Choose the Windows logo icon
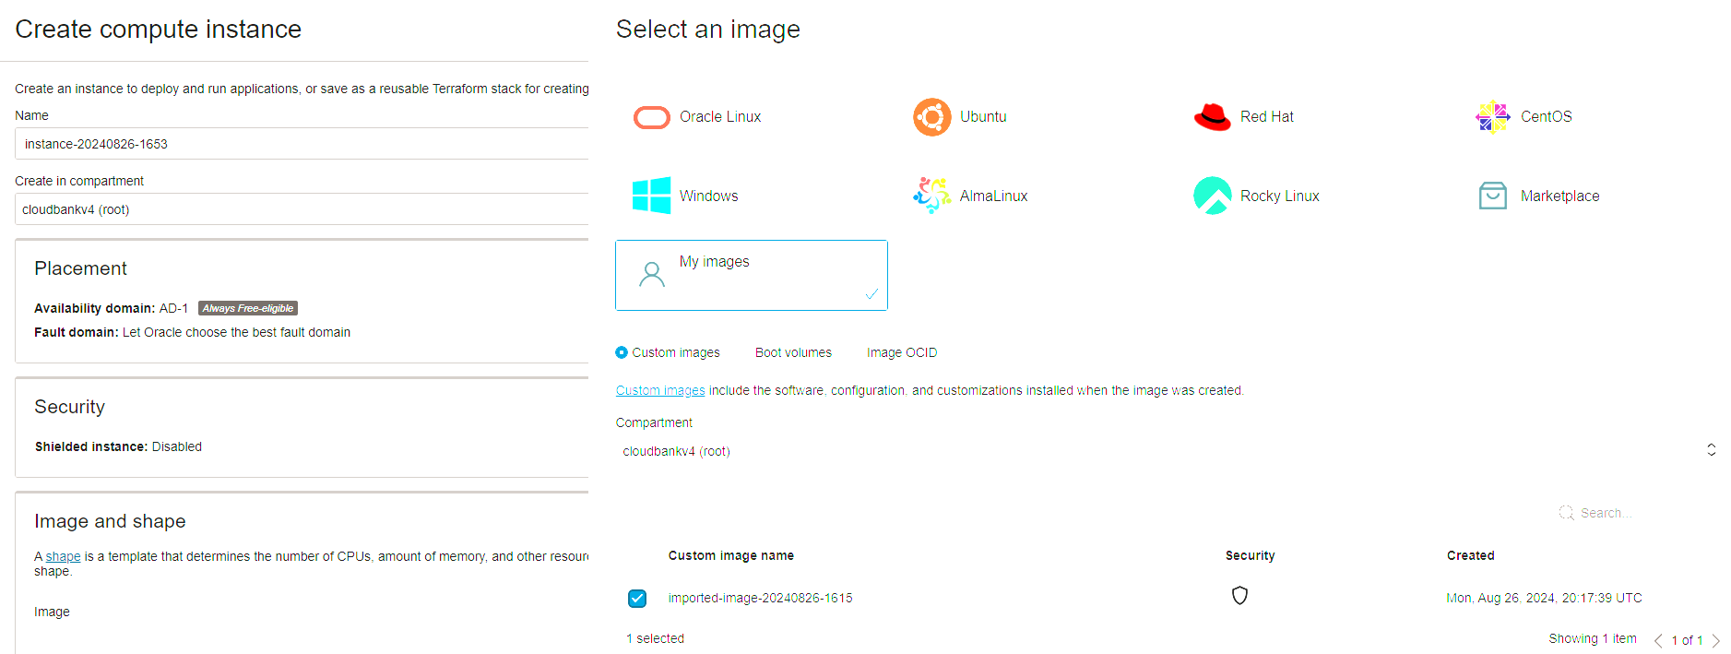The image size is (1731, 654). tap(652, 196)
